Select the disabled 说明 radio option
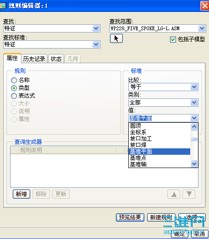209x239 pixels. point(14,111)
